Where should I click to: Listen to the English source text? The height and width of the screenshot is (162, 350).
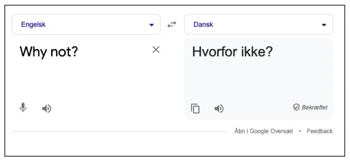pyautogui.click(x=47, y=109)
